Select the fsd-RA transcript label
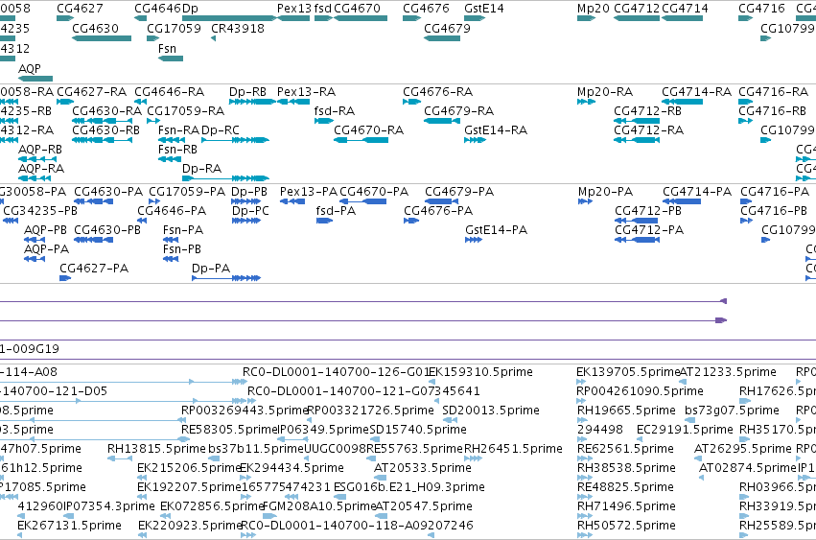The width and height of the screenshot is (816, 540). pyautogui.click(x=334, y=111)
